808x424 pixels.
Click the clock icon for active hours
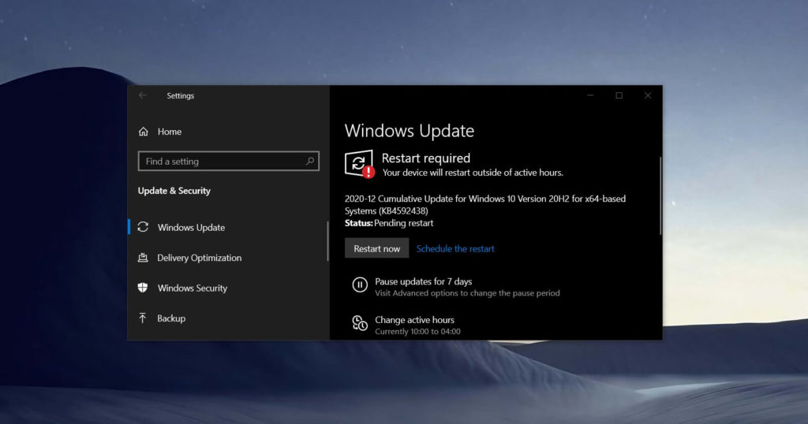click(360, 323)
